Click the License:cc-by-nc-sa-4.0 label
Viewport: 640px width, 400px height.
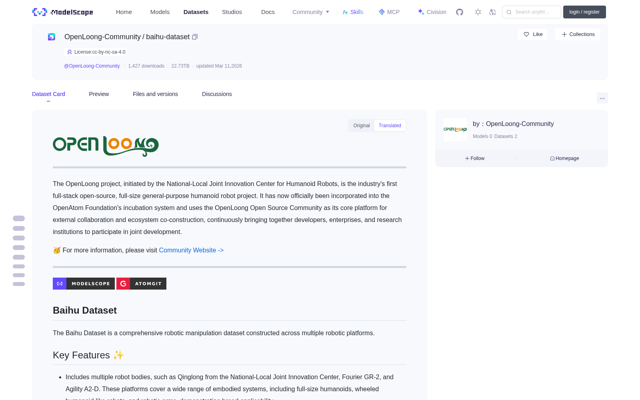point(100,52)
